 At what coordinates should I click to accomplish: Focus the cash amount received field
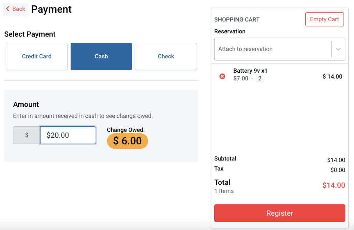[68, 135]
